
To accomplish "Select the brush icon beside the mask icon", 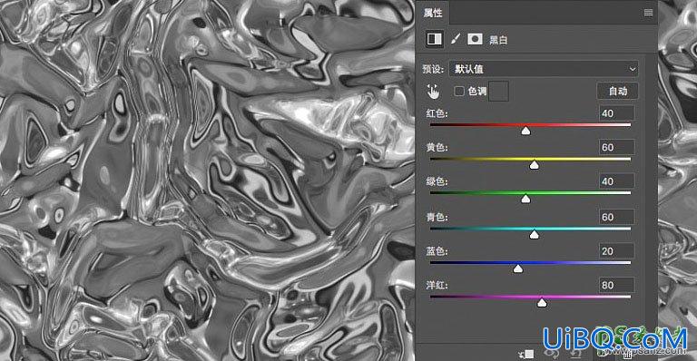I will click(456, 39).
